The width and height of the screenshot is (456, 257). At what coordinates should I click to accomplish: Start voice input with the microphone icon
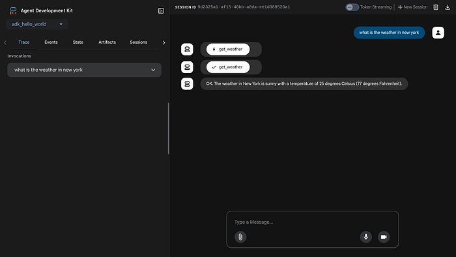[366, 237]
